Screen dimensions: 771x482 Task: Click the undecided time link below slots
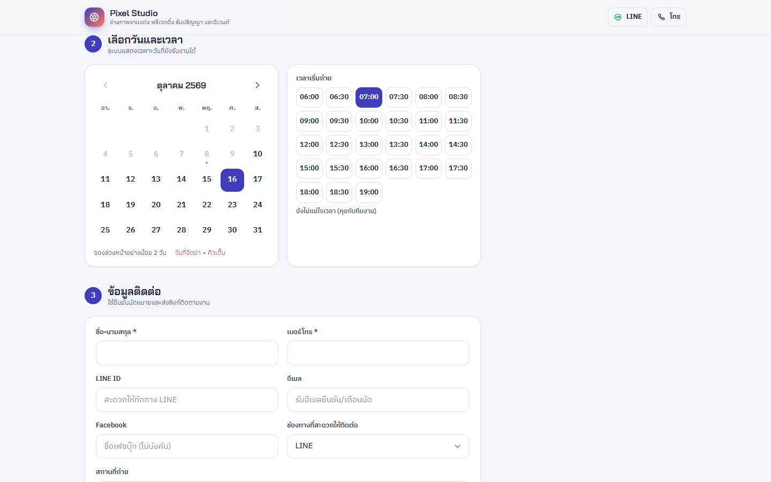pyautogui.click(x=336, y=211)
